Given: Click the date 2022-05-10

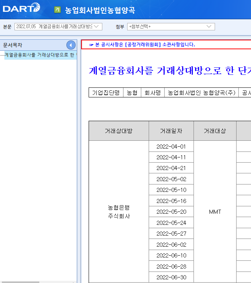Looking at the screenshot, I should (x=171, y=190).
